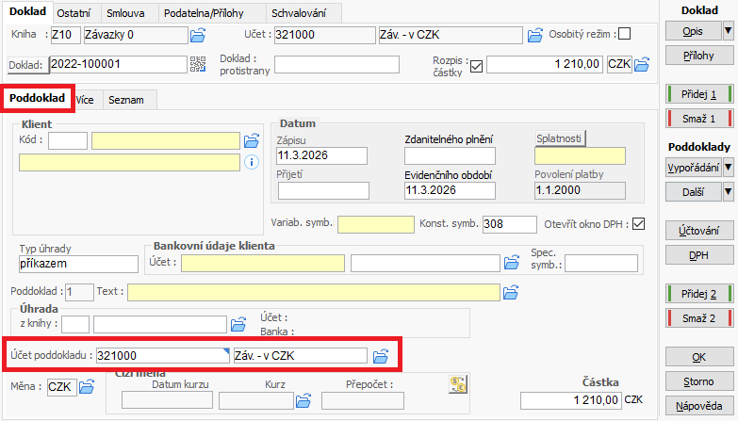
Task: Uncheck Otevřít okno DPH checkbox
Action: pyautogui.click(x=639, y=224)
